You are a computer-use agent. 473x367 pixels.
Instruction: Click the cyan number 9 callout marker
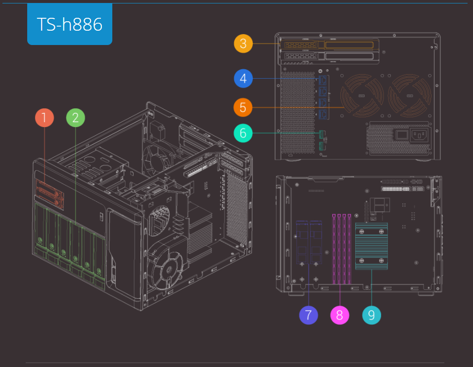tap(372, 315)
